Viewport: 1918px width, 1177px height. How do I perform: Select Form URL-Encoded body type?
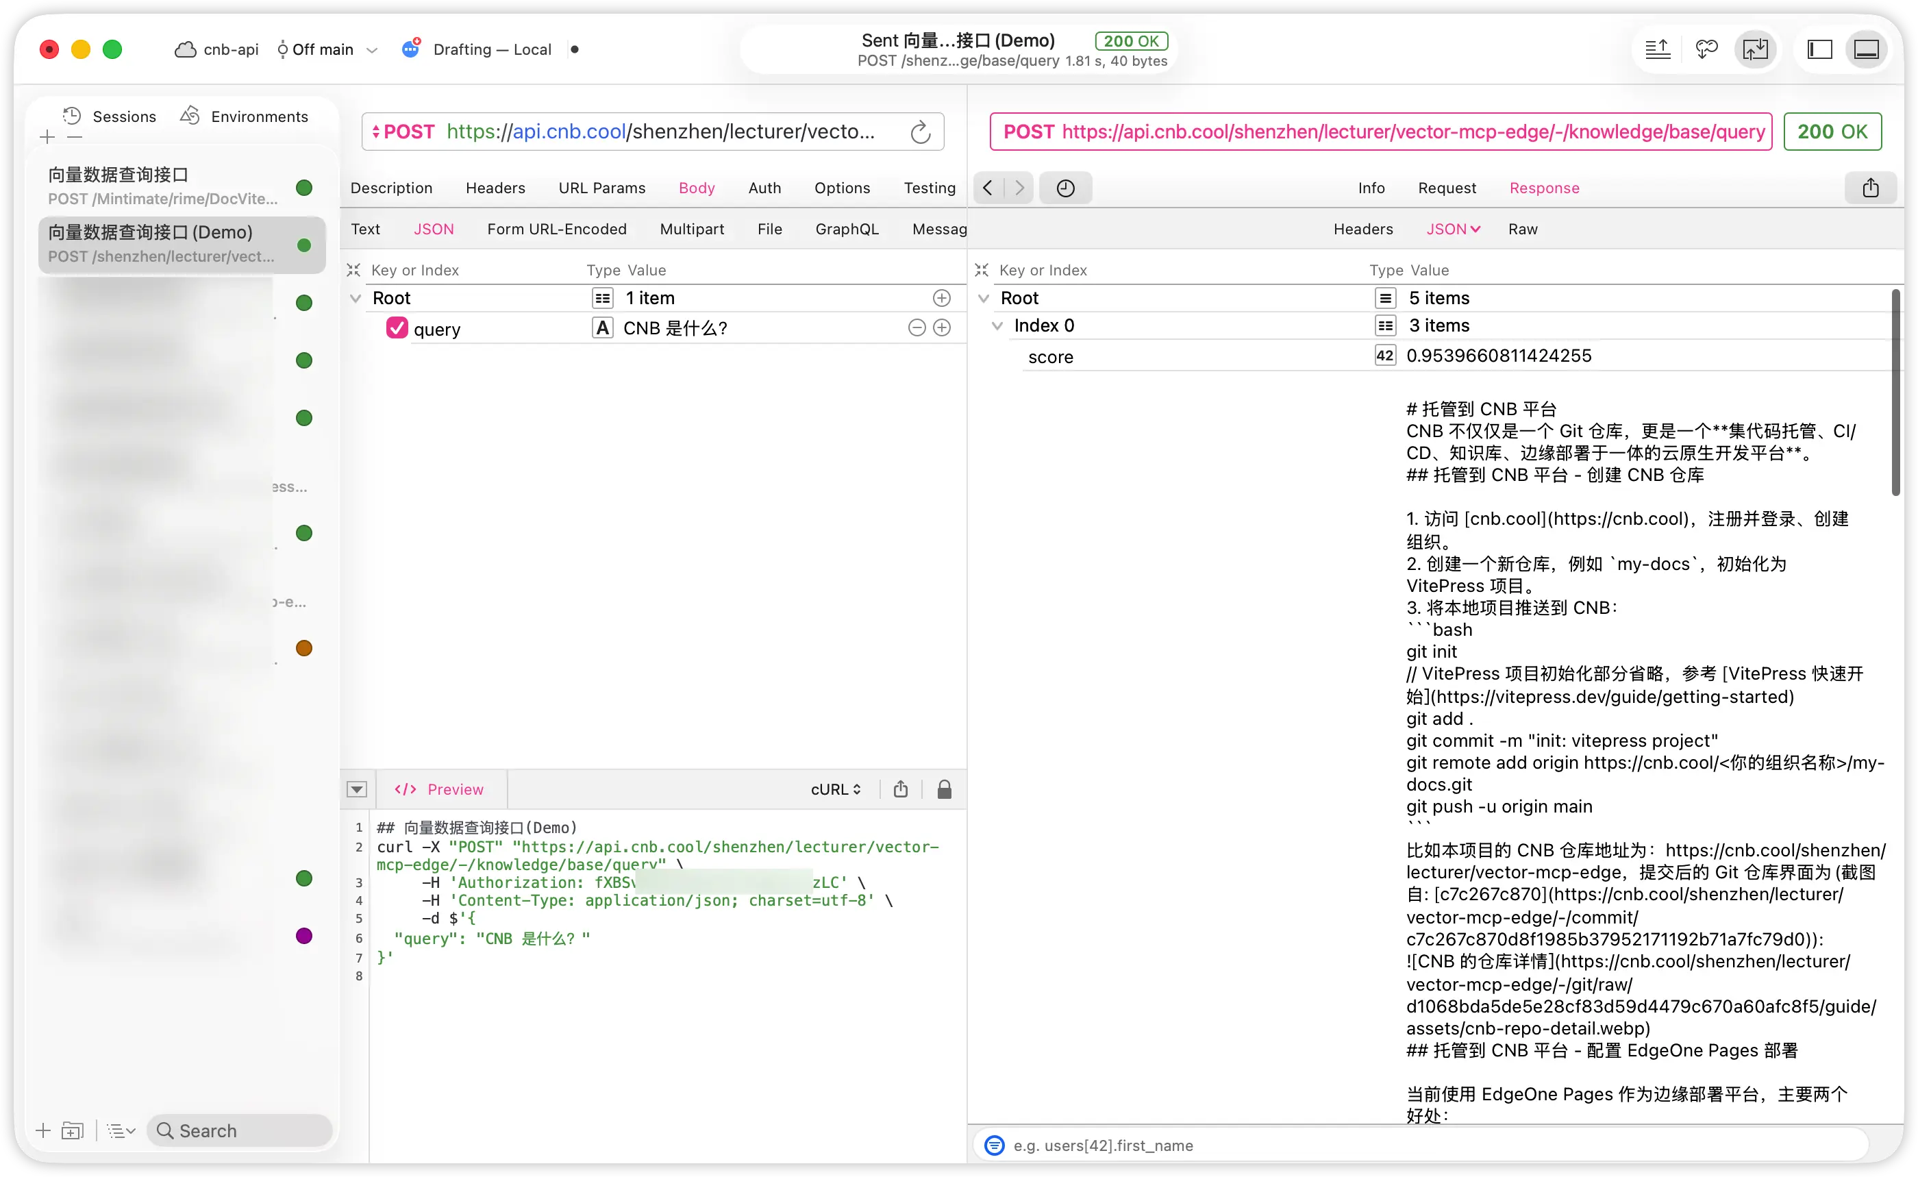[x=556, y=229]
